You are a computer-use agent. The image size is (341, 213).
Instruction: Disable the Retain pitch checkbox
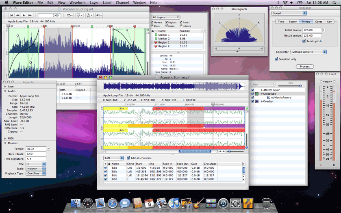point(304,41)
